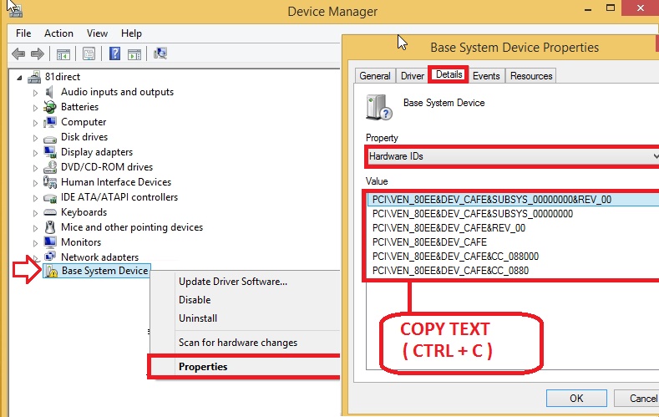
Task: Select Uninstall in the context menu
Action: click(198, 318)
